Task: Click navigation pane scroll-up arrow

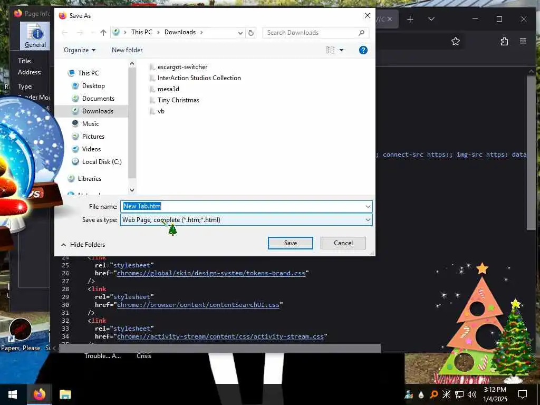Action: pyautogui.click(x=132, y=64)
